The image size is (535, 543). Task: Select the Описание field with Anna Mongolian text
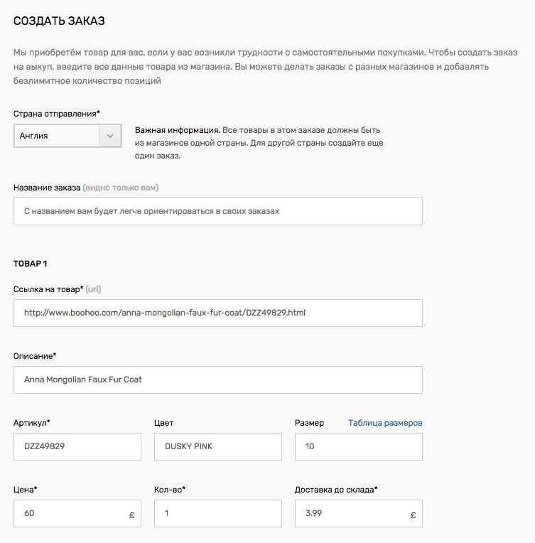218,380
